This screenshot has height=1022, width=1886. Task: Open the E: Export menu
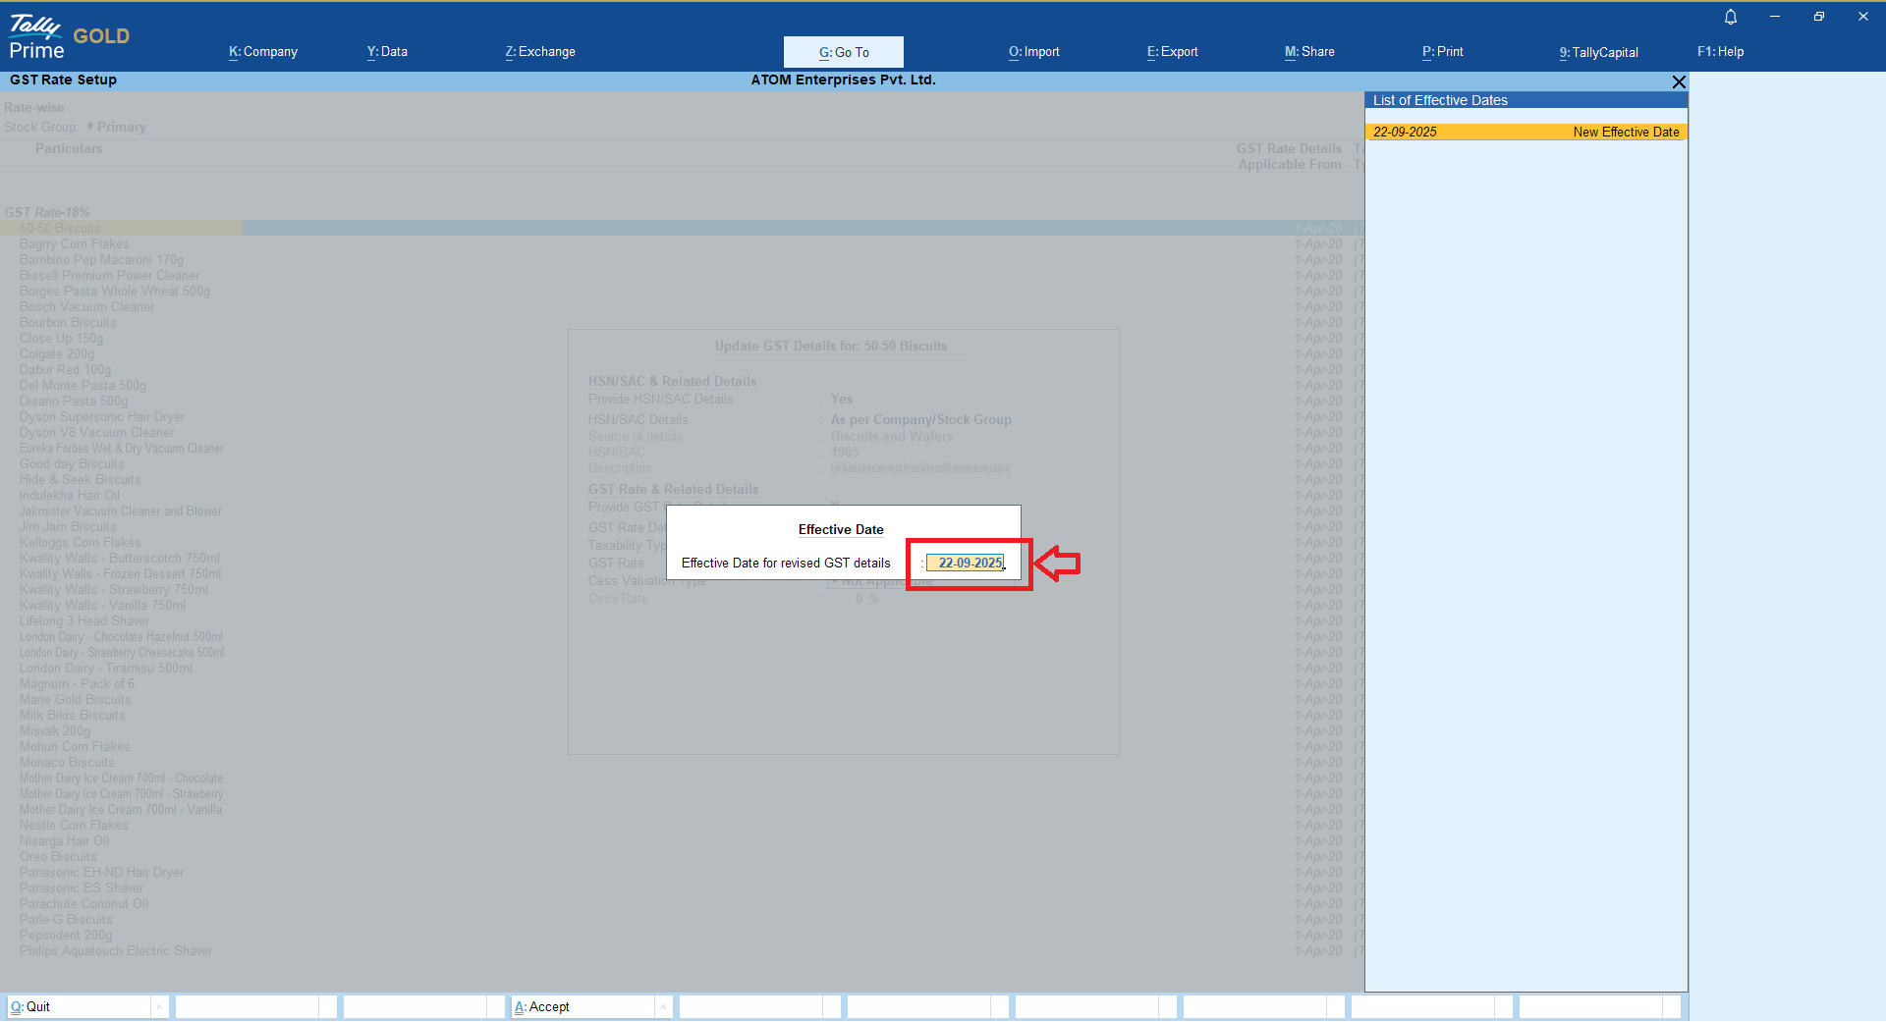click(1172, 52)
